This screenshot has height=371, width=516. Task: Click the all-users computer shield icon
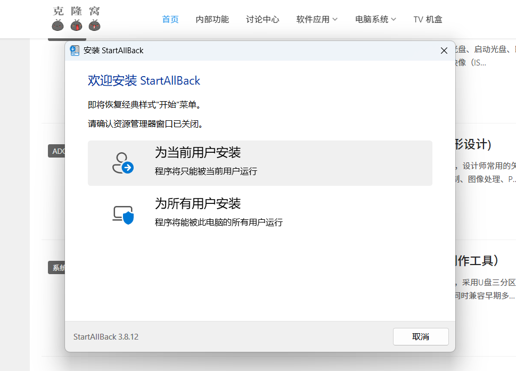click(123, 215)
